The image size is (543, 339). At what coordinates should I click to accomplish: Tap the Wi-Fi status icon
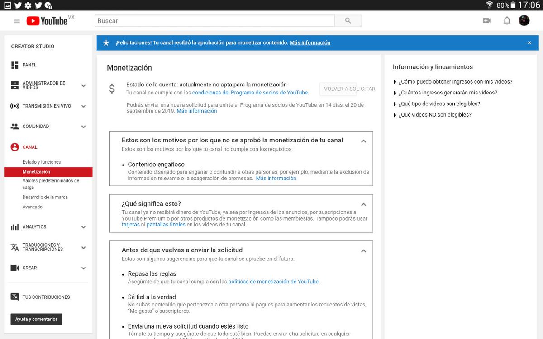489,5
